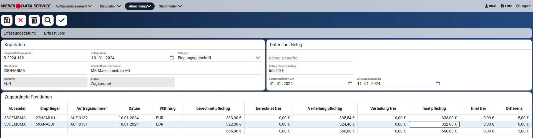The height and width of the screenshot is (138, 533).
Task: Click the Eingangsbelegnummer field
Action: [x=45, y=58]
